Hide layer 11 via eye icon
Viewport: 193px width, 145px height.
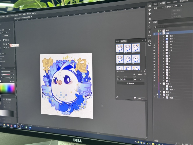154,53
